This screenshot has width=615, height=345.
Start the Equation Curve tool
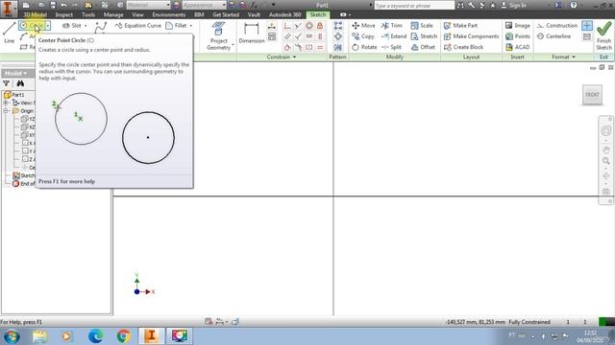point(138,26)
